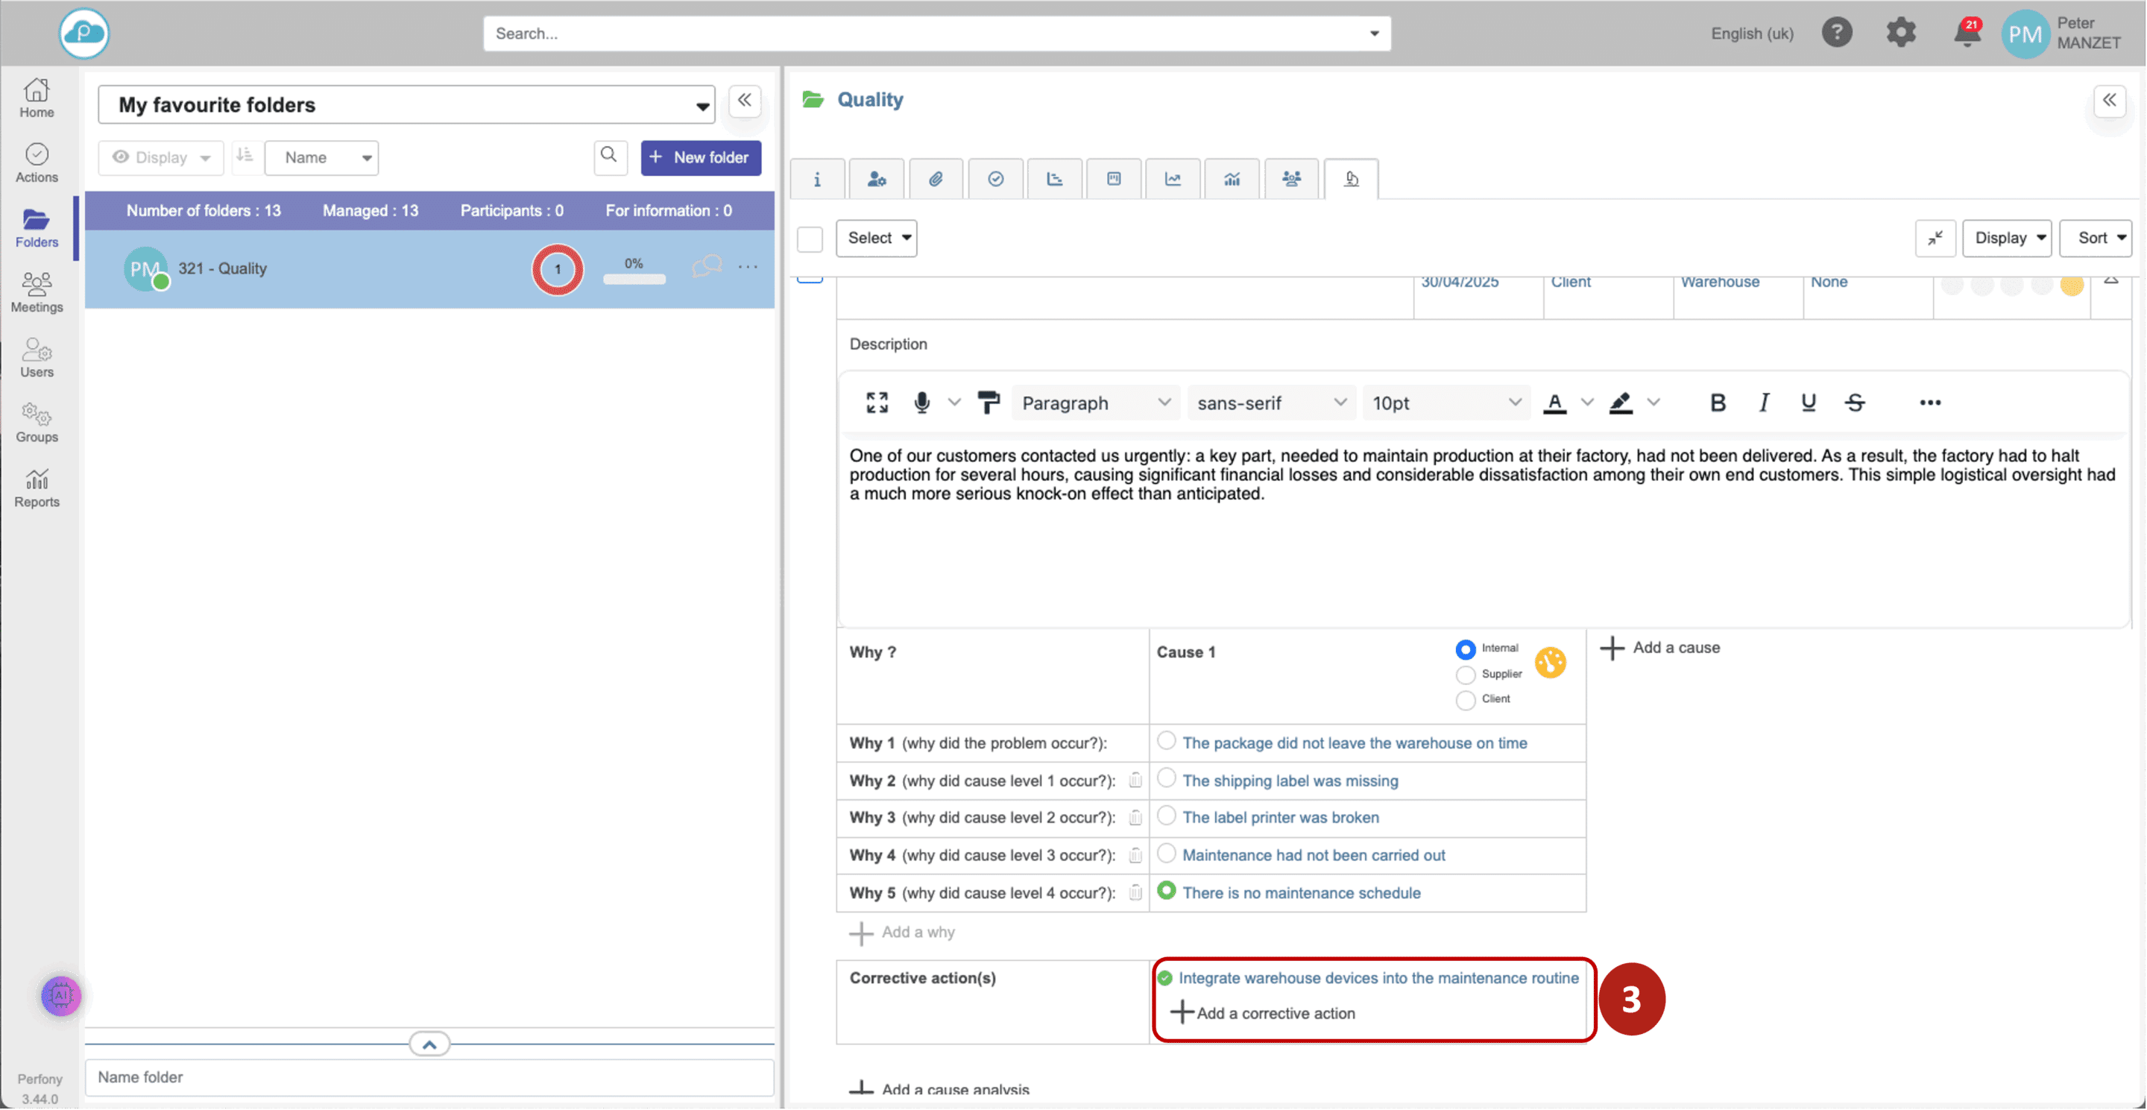This screenshot has height=1110, width=2147.
Task: Click the fullscreen editor icon
Action: (877, 403)
